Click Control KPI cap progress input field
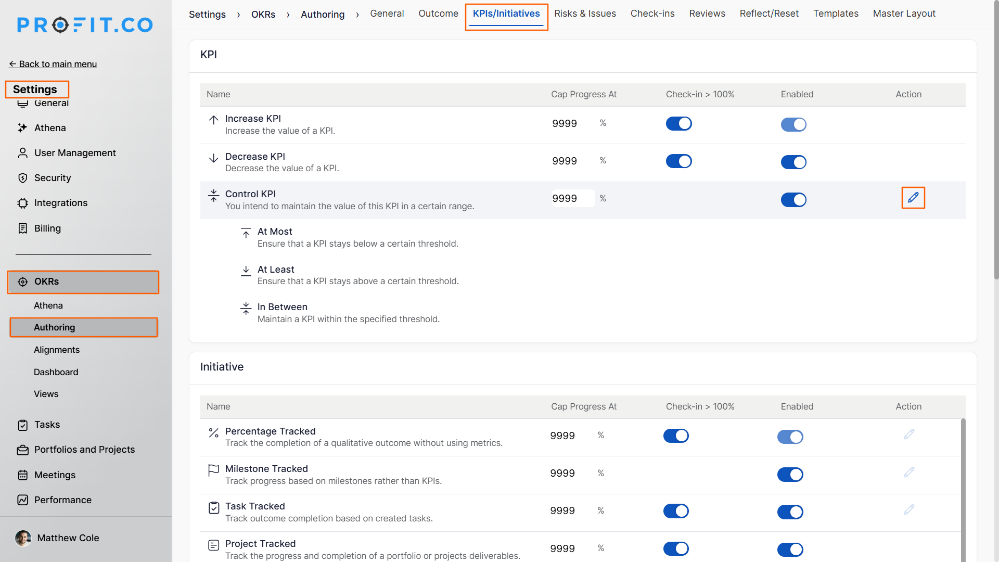 tap(572, 199)
